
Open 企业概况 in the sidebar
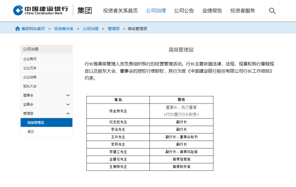(30, 59)
